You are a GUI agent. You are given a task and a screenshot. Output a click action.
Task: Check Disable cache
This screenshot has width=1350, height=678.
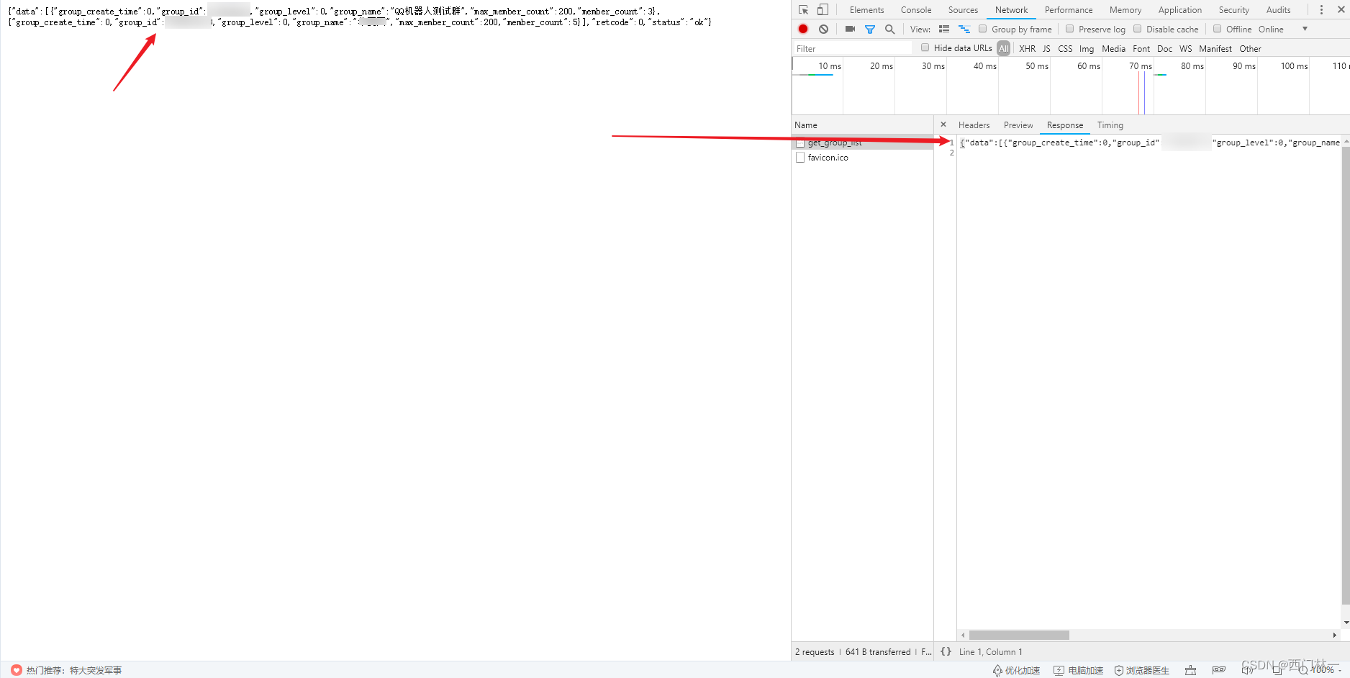(x=1138, y=29)
